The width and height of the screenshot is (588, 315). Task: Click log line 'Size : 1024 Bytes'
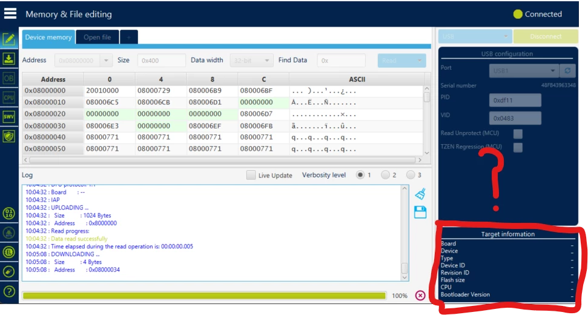coord(68,215)
